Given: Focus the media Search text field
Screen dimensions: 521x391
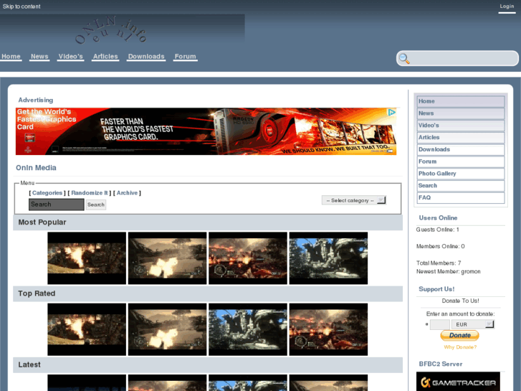Looking at the screenshot, I should coord(57,204).
